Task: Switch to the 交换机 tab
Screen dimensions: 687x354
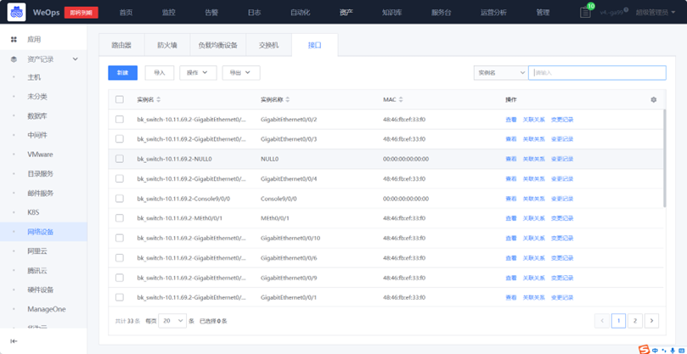Action: click(268, 45)
